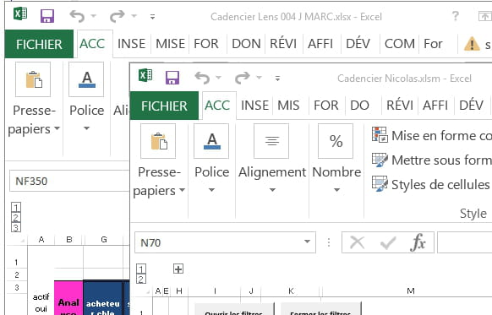This screenshot has width=492, height=315.
Task: Open Help in the Cadencier Lens window
Action: pyautogui.click(x=456, y=16)
